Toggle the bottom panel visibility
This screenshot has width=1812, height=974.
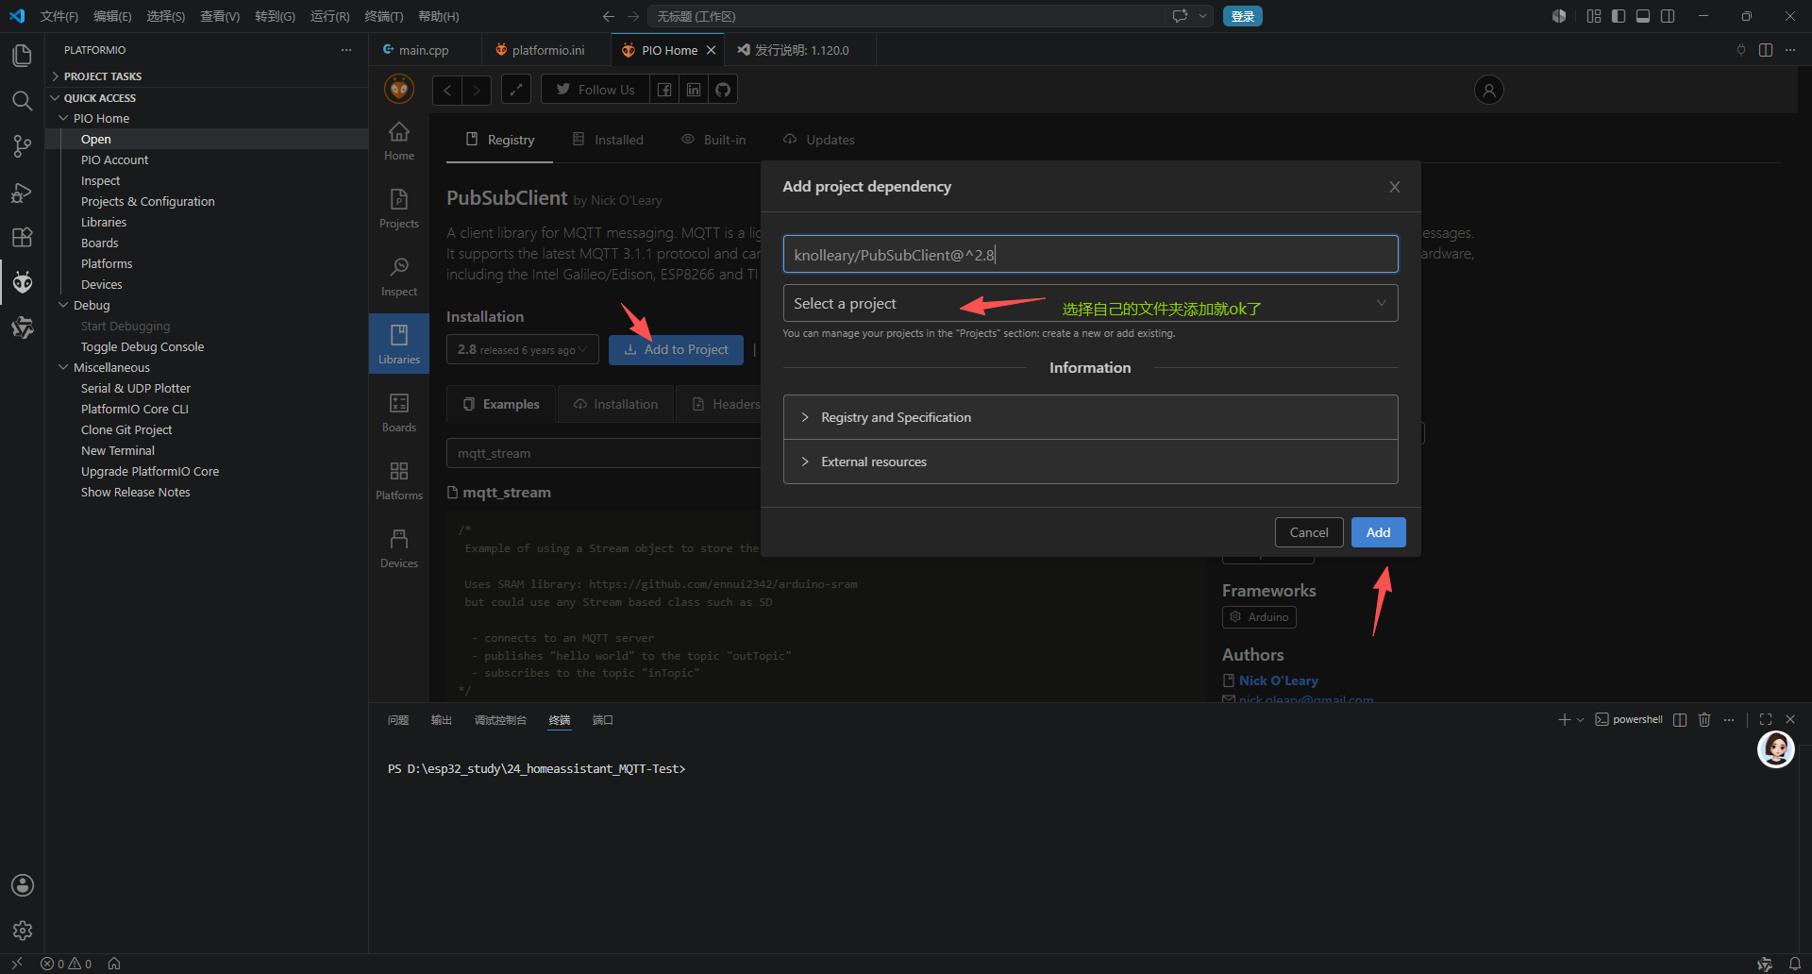click(x=1643, y=16)
